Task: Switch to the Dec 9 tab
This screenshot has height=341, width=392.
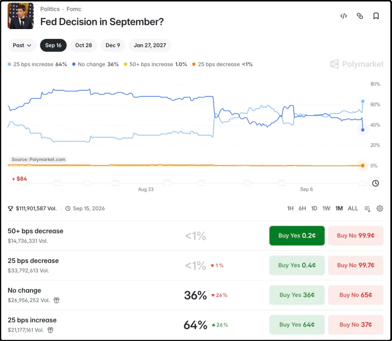Action: pyautogui.click(x=113, y=45)
